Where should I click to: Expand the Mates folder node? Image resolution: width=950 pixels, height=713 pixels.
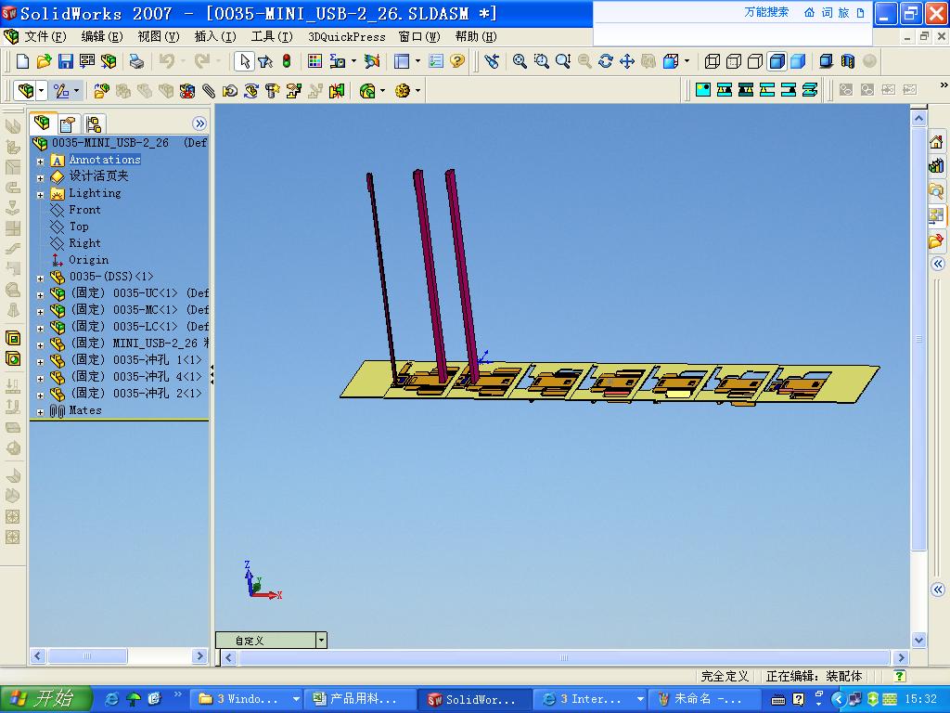click(41, 412)
